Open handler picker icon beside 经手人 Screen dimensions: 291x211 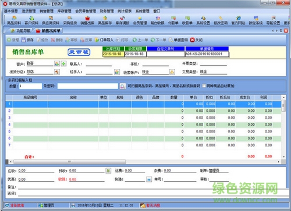point(117,72)
